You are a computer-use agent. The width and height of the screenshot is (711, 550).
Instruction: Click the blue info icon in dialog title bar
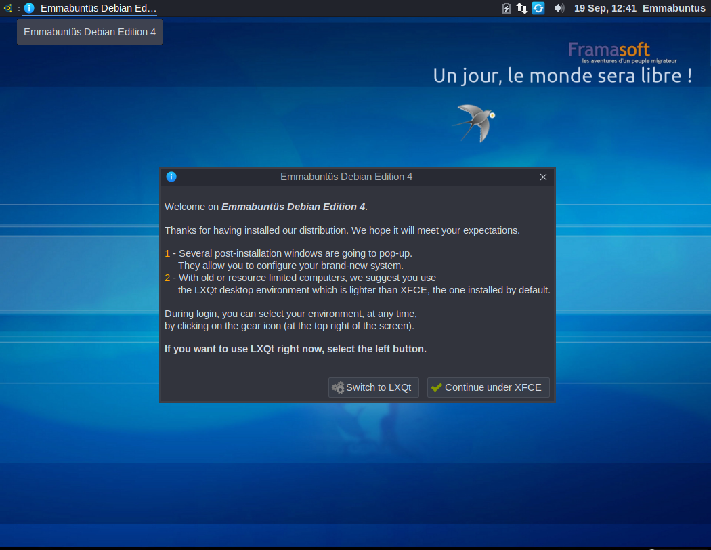click(x=171, y=177)
